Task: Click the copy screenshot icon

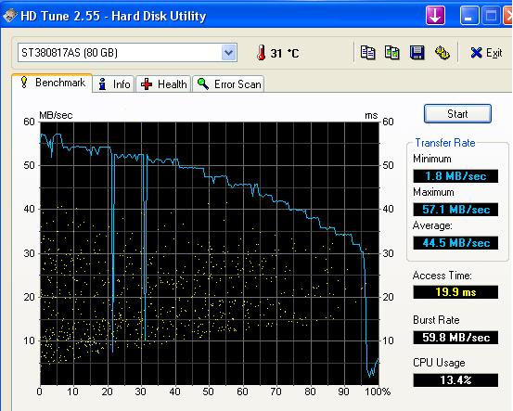Action: point(392,53)
